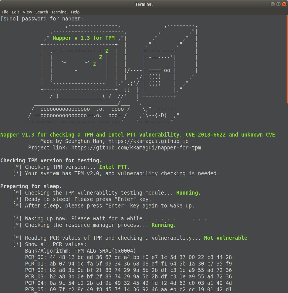Click the PCR_02 row
Image resolution: width=288 pixels, height=293 pixels.
click(128, 270)
